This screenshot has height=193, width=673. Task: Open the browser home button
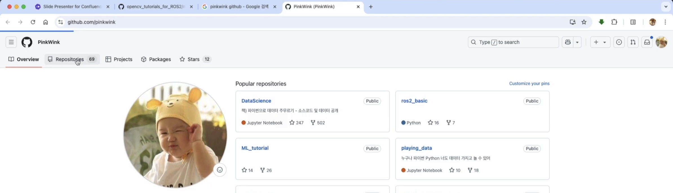(46, 22)
